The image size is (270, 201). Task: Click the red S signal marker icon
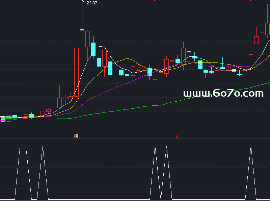click(177, 136)
